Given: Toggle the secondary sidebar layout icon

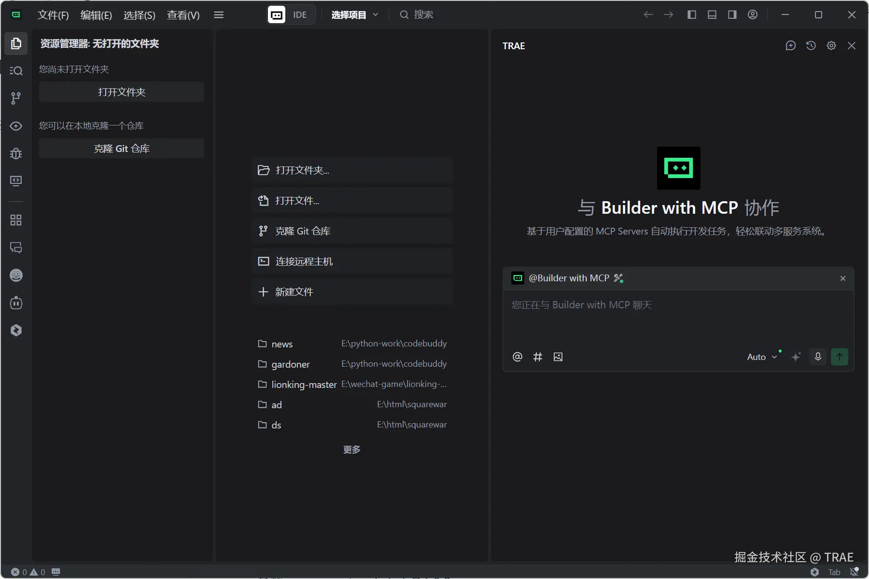Looking at the screenshot, I should coord(732,15).
